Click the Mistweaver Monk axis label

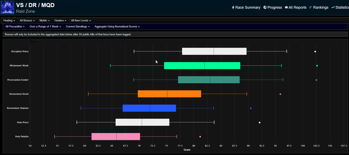[19, 66]
